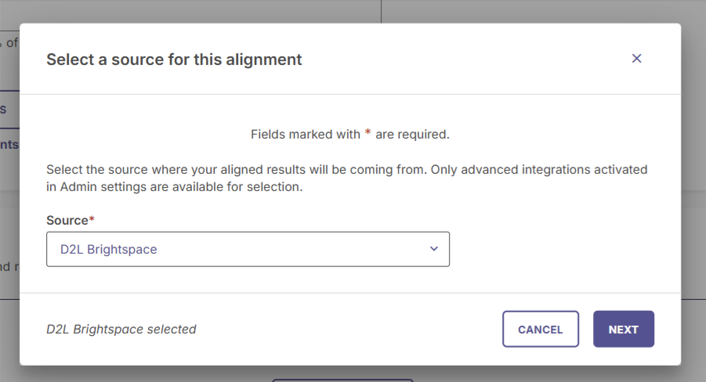Click the cut-off "of" text at top left
706x382 pixels.
(12, 42)
